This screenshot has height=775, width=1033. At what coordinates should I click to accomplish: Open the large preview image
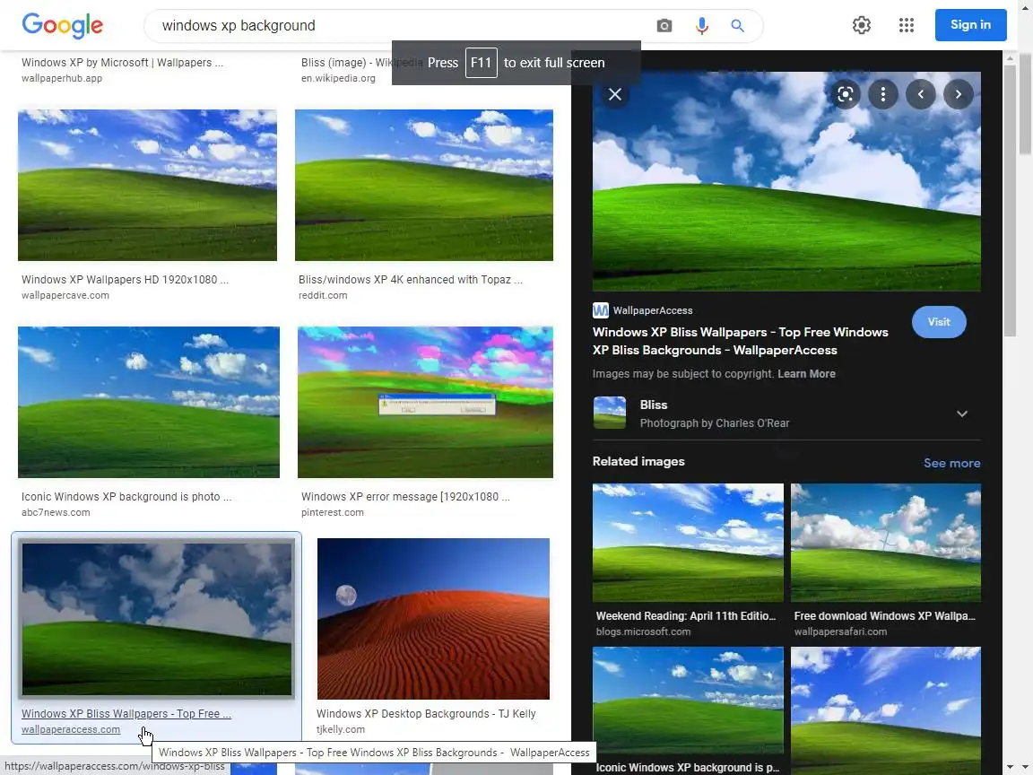click(x=786, y=181)
